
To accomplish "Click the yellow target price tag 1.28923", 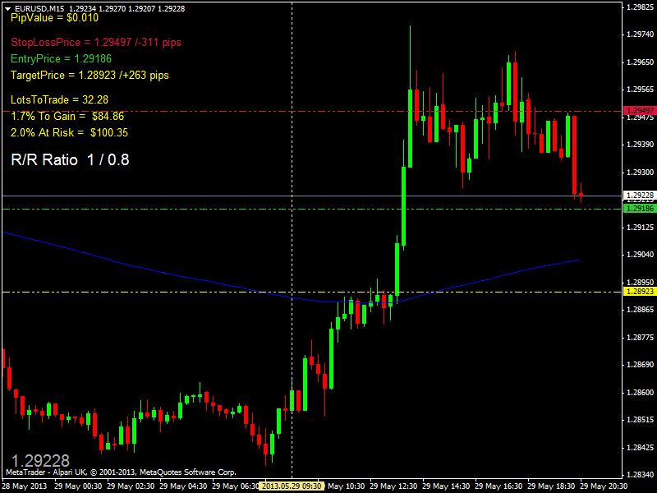I will coord(640,292).
